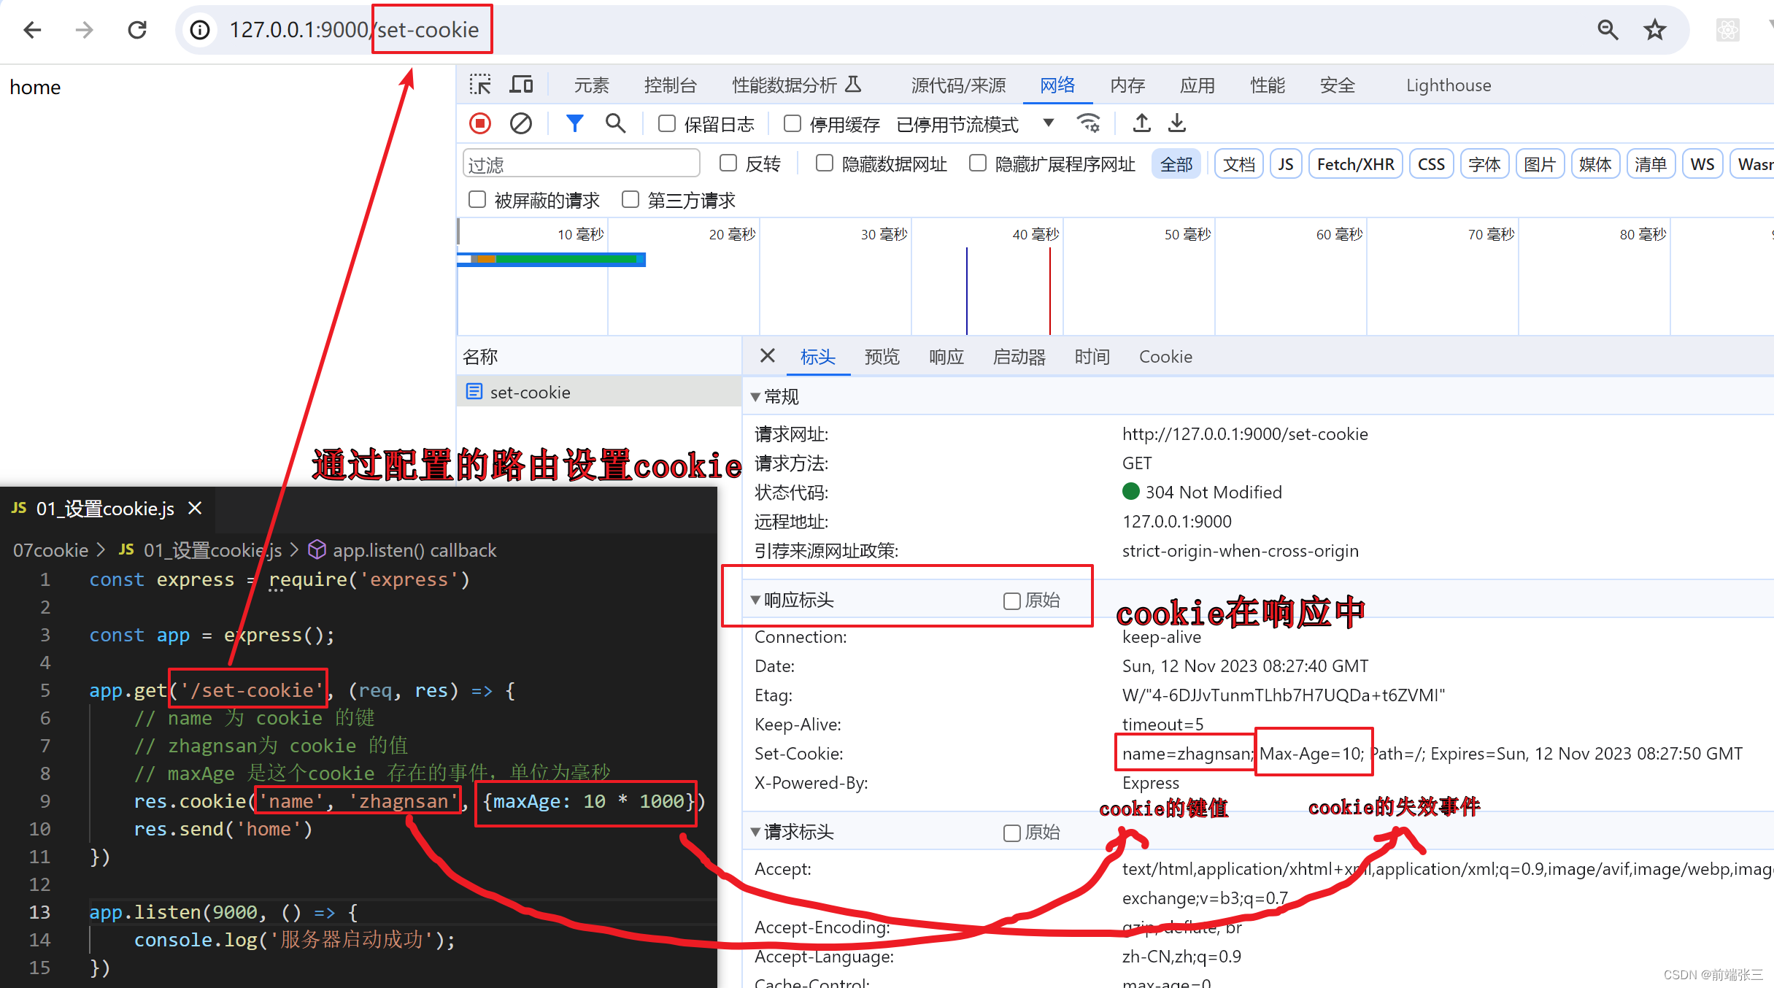
Task: Click 07cookie in editor breadcrumb
Action: 50,549
